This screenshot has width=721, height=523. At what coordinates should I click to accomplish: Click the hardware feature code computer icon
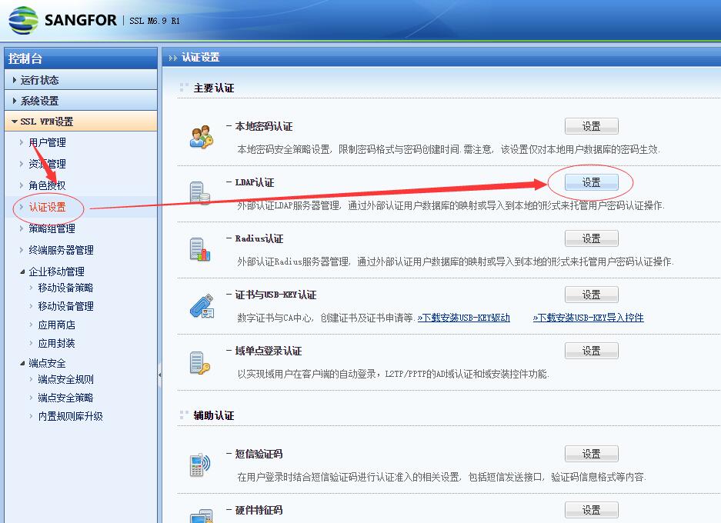[202, 515]
